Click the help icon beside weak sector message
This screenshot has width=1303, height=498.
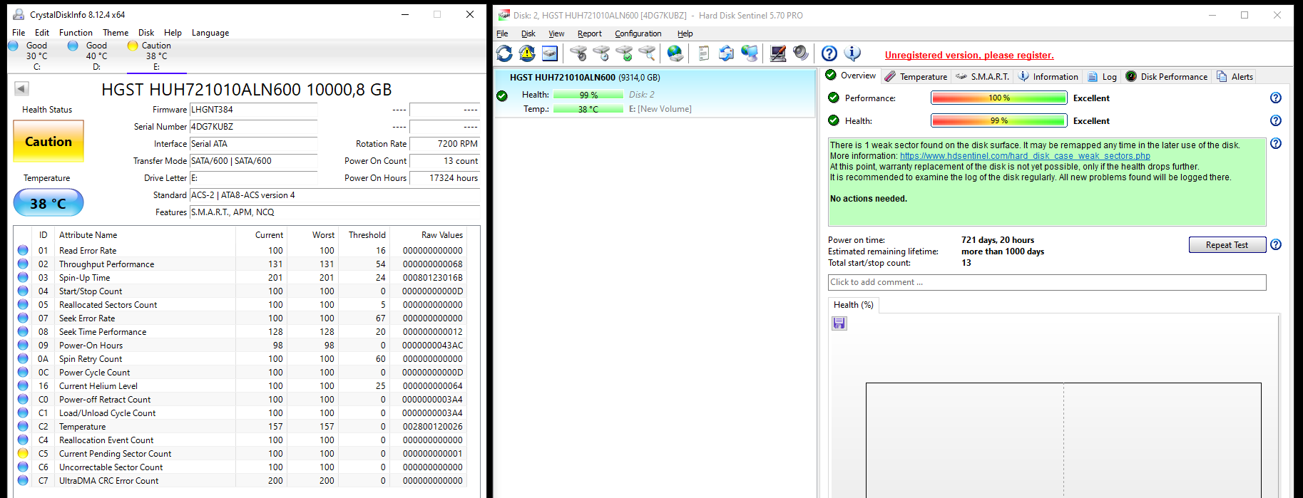[x=1276, y=143]
